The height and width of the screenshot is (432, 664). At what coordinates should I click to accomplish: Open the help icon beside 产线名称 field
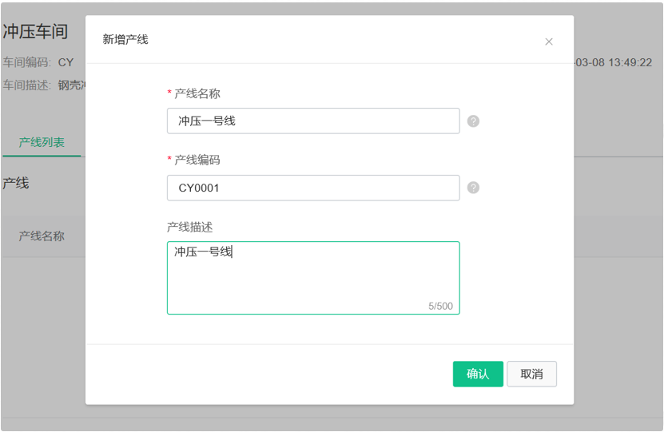tap(473, 121)
